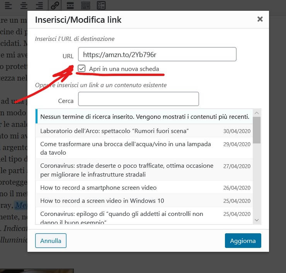Toggle 'Apri in una nuova scheda' checkbox
This screenshot has width=286, height=273.
82,69
